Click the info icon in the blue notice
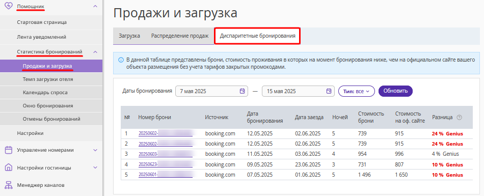The height and width of the screenshot is (196, 484). 121,60
